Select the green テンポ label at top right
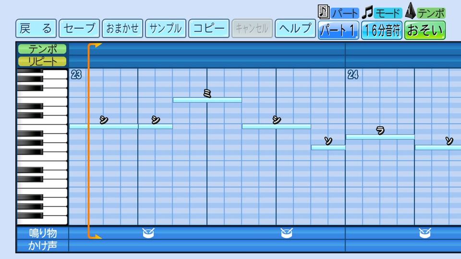Image resolution: width=461 pixels, height=259 pixels. pyautogui.click(x=431, y=13)
